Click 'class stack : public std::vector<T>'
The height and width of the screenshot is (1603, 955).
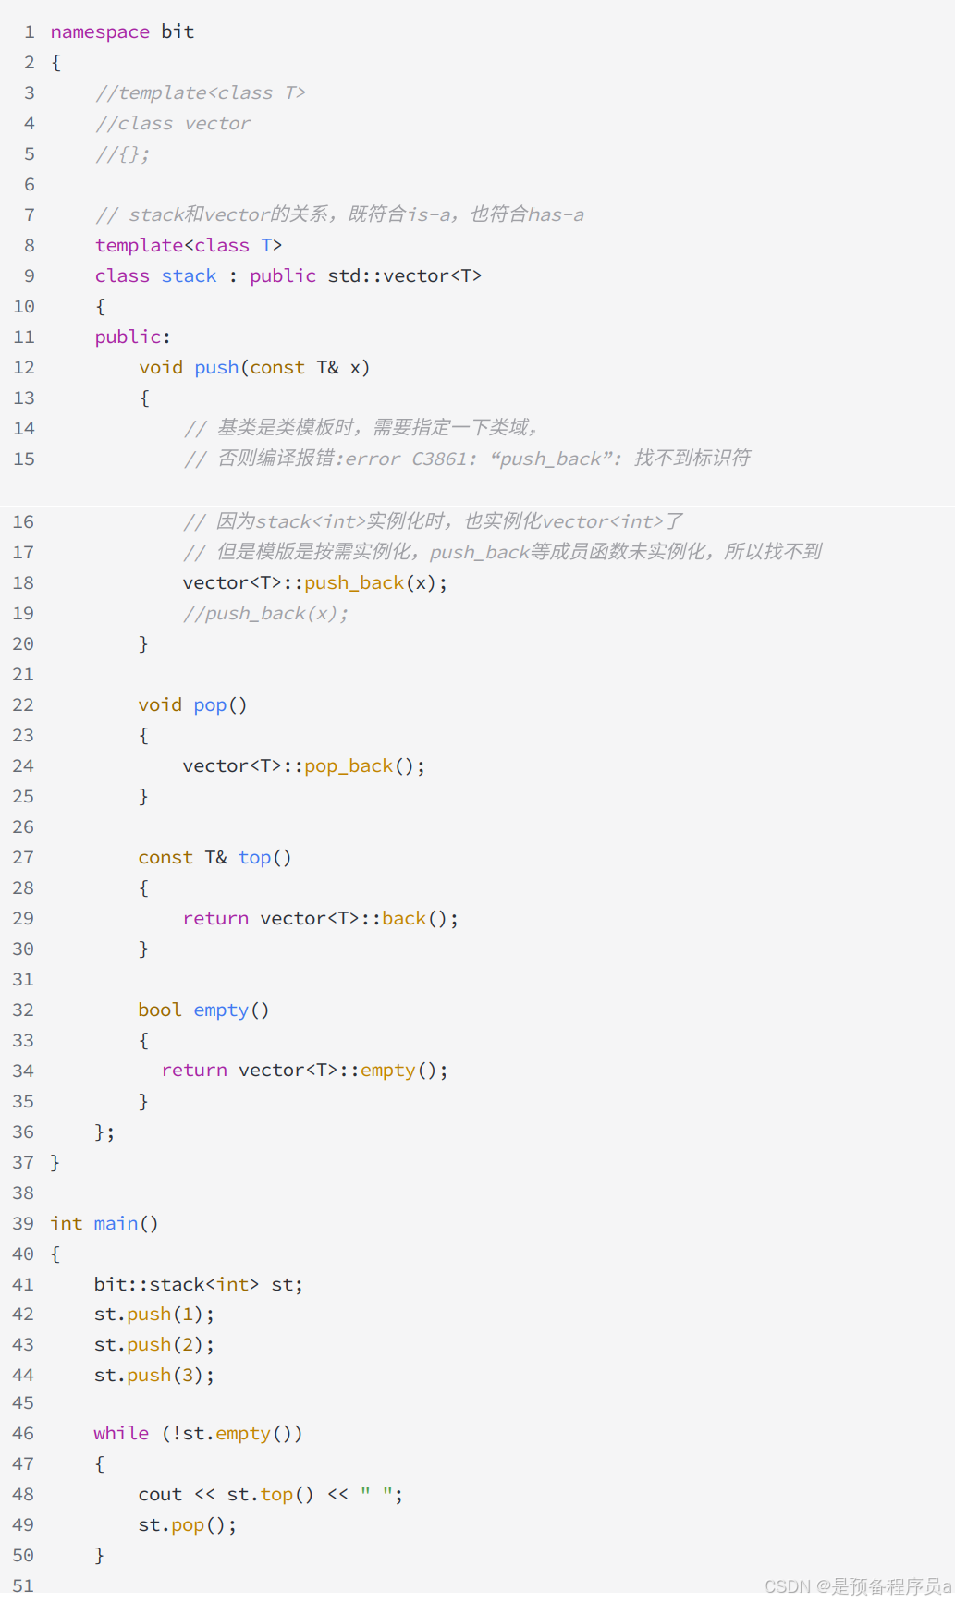(x=288, y=275)
